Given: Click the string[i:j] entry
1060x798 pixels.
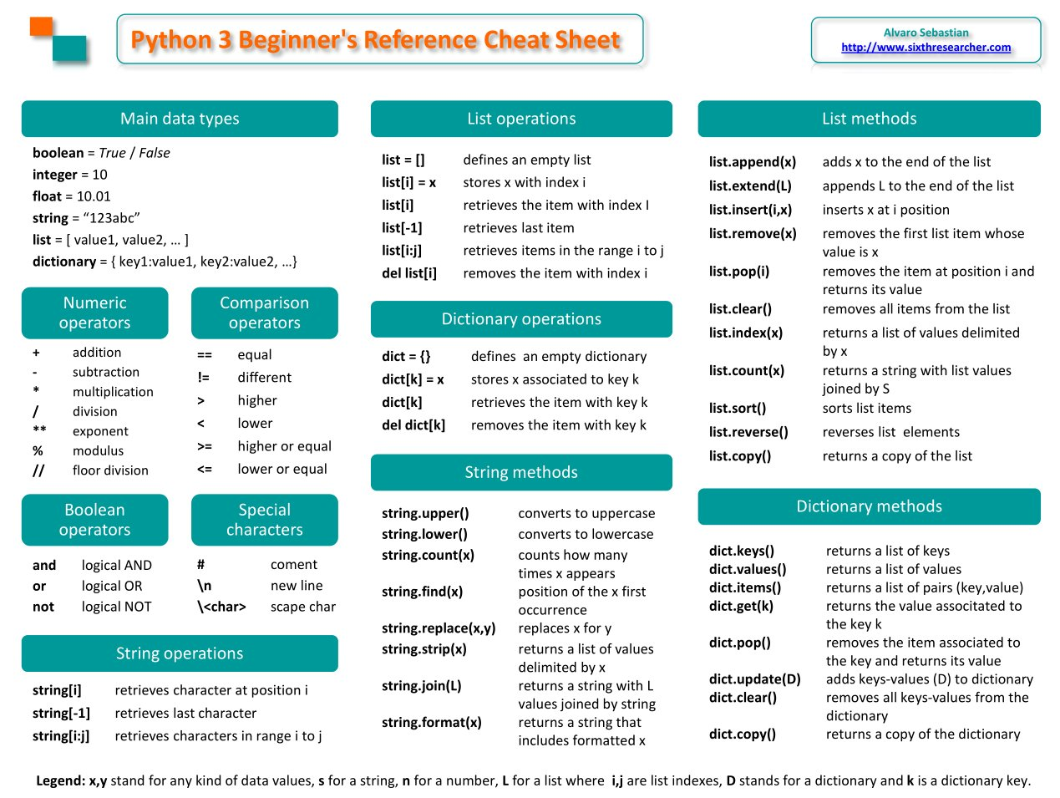Looking at the screenshot, I should click(61, 736).
